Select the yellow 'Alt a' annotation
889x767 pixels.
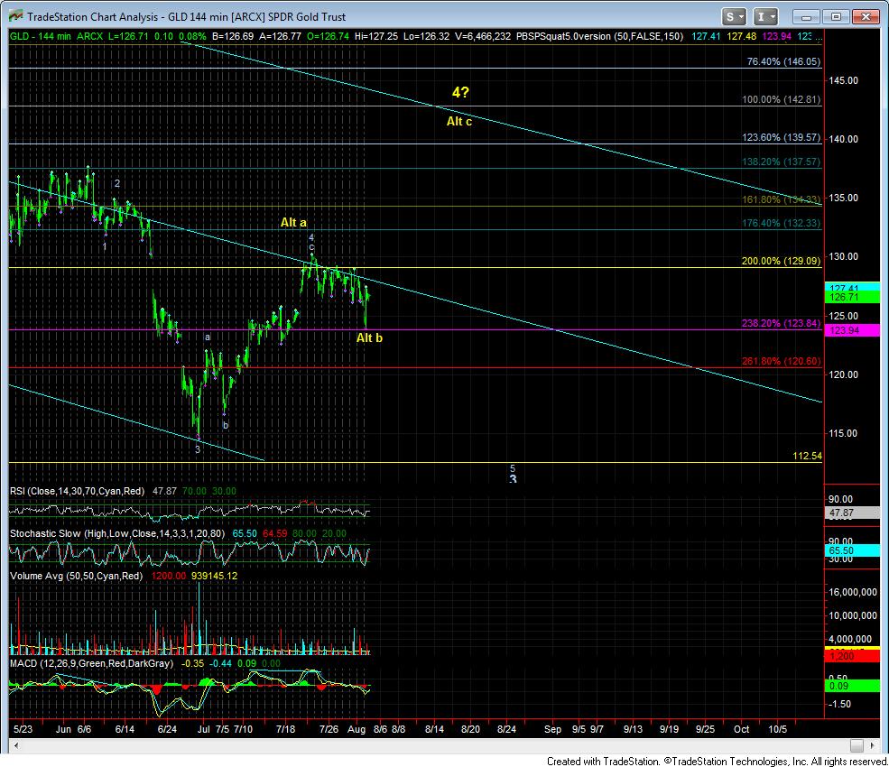pyautogui.click(x=293, y=223)
